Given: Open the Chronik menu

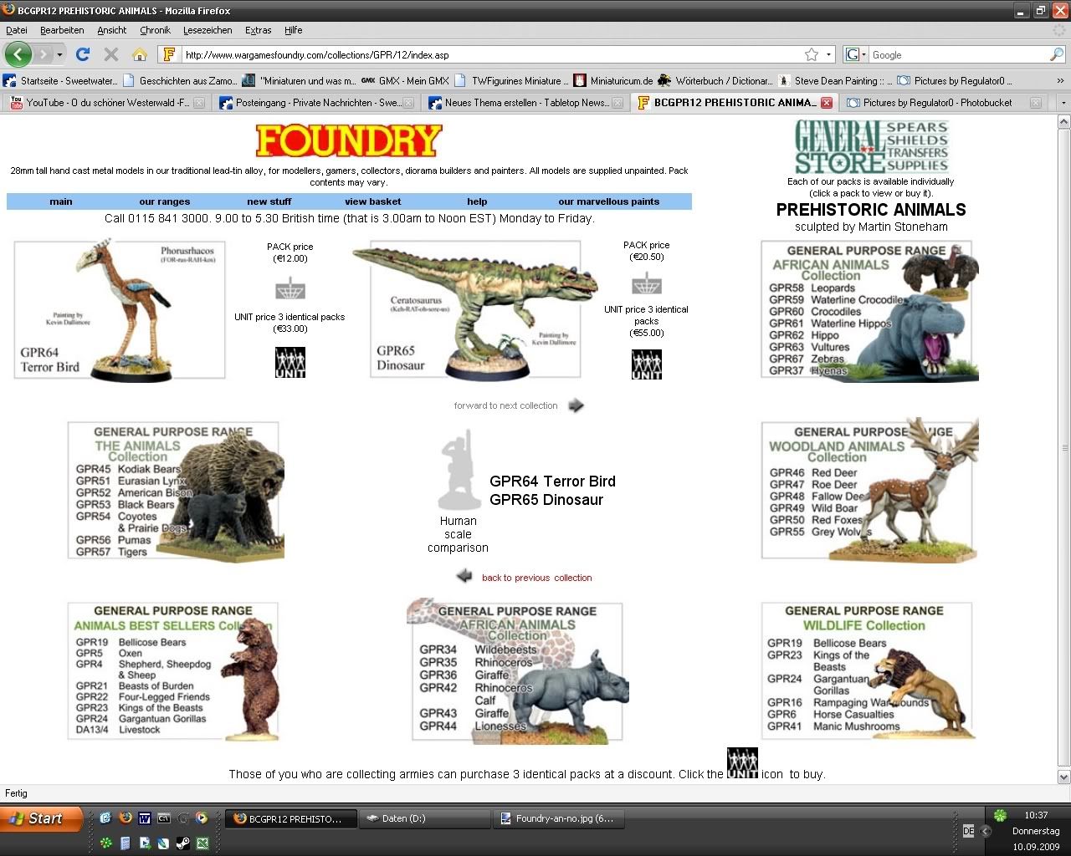Looking at the screenshot, I should (155, 30).
